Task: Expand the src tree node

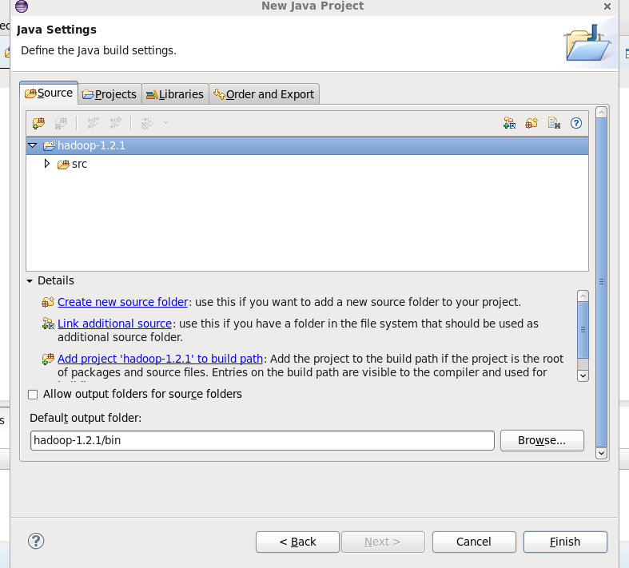Action: pyautogui.click(x=47, y=164)
